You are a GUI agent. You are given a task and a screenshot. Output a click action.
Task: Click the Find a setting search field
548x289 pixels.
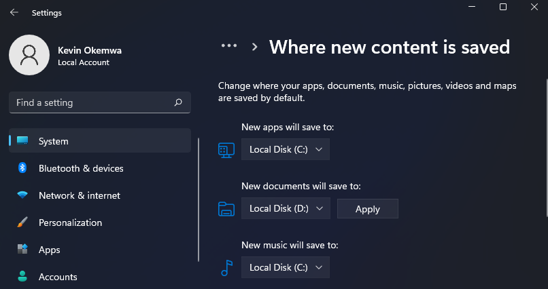tap(92, 103)
